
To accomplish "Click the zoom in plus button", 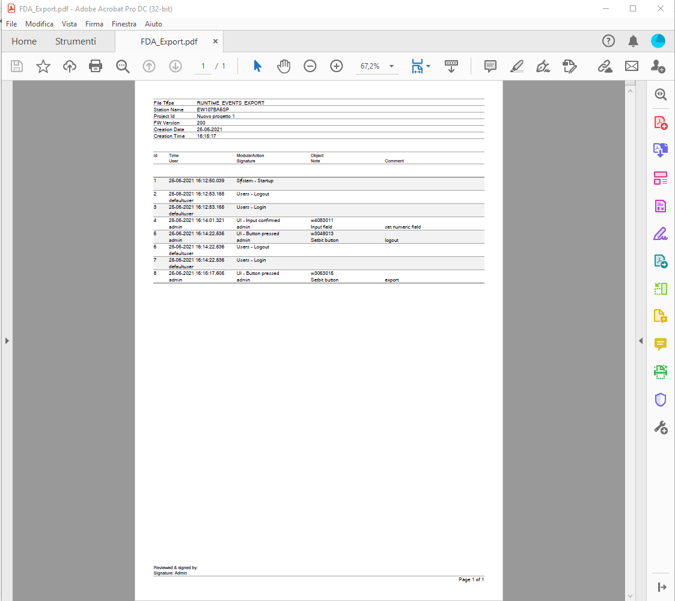I will (x=337, y=66).
